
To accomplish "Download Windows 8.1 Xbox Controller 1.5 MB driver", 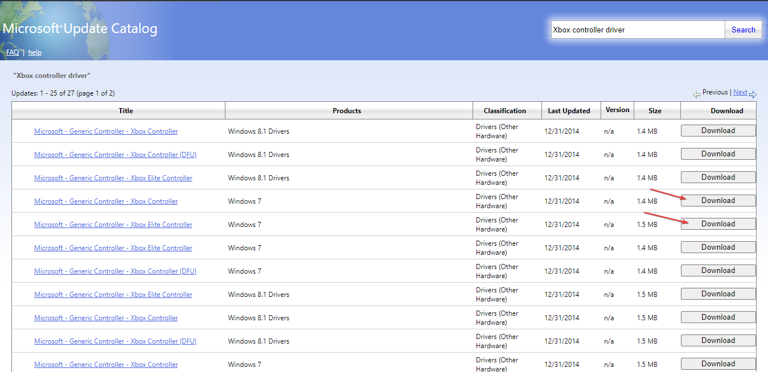I will click(718, 317).
